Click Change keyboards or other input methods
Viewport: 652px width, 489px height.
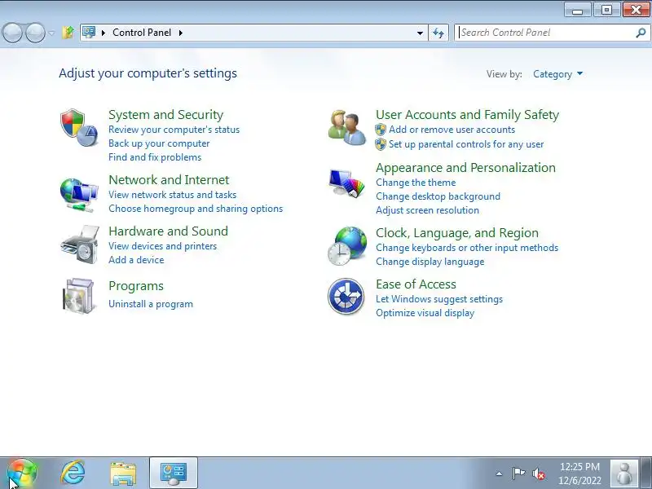click(x=467, y=248)
